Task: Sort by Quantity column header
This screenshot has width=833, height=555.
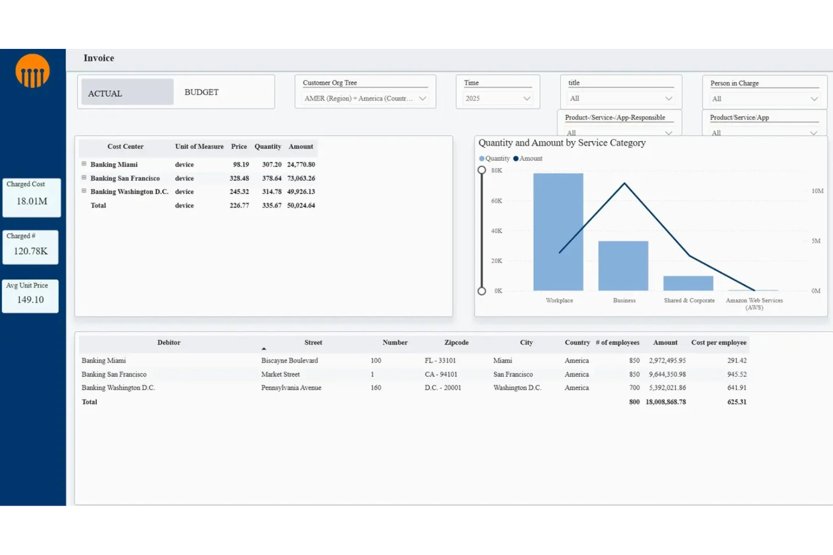Action: (x=268, y=147)
